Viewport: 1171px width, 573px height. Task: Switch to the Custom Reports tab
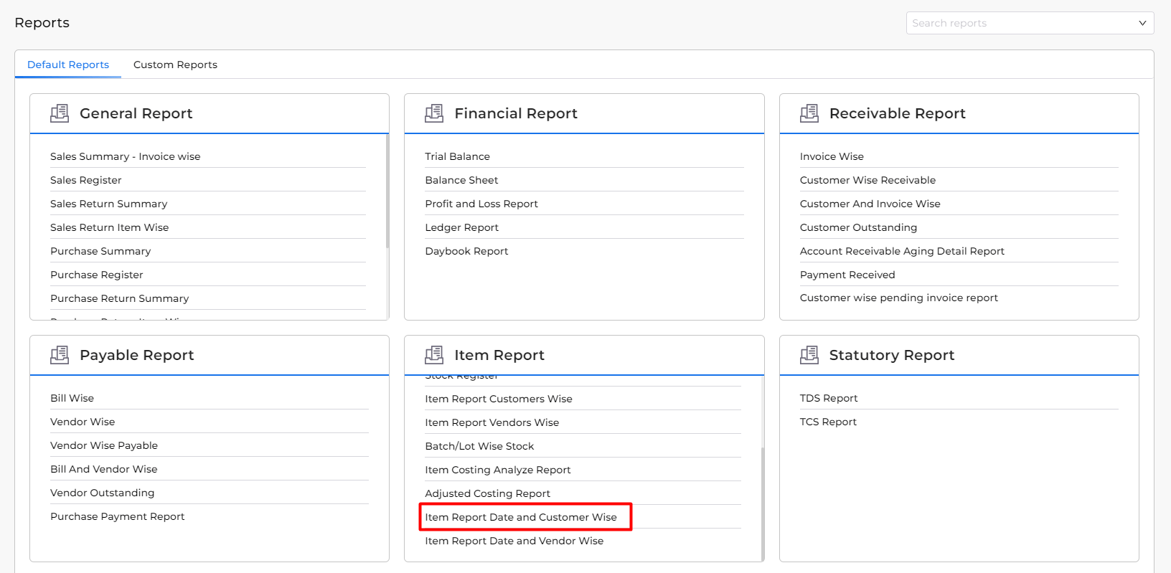175,65
